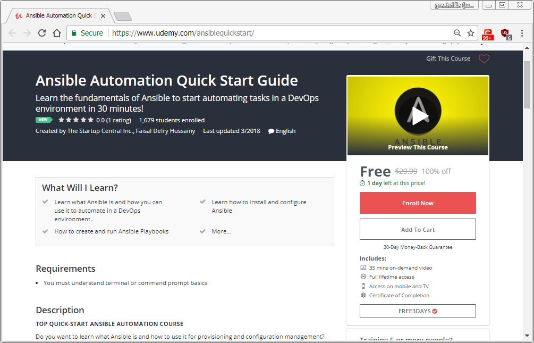Viewport: 534px width, 343px height.
Task: Click the five-star rating display
Action: tap(76, 120)
